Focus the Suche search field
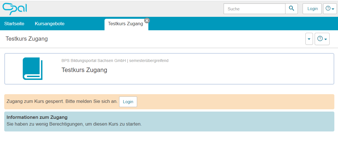338x148 pixels. [255, 9]
